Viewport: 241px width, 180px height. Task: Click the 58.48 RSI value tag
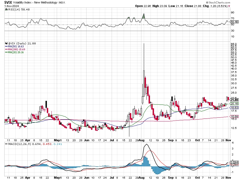tap(234, 22)
